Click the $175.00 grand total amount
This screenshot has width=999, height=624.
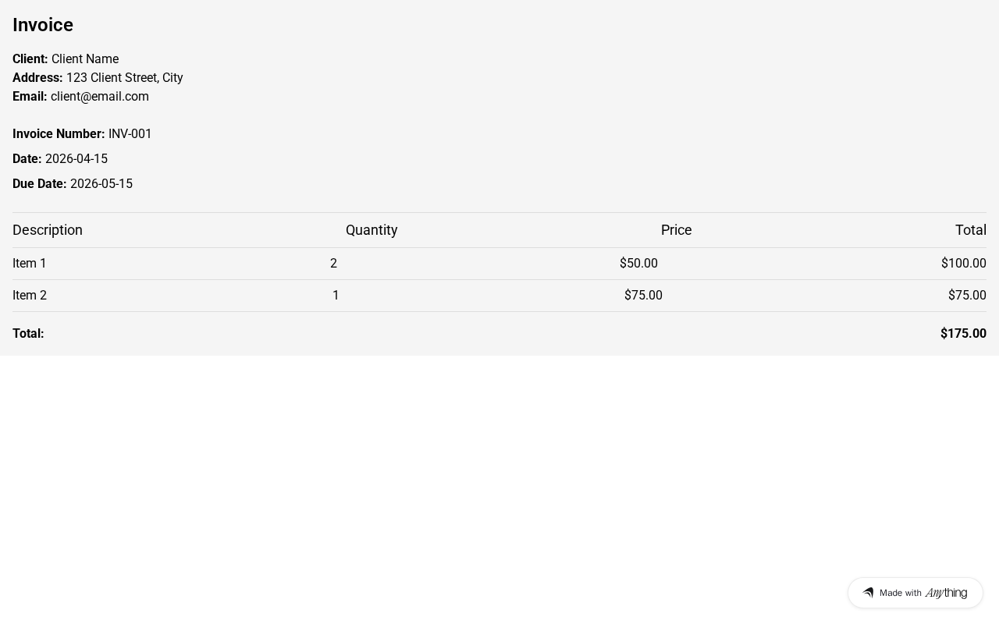point(963,334)
